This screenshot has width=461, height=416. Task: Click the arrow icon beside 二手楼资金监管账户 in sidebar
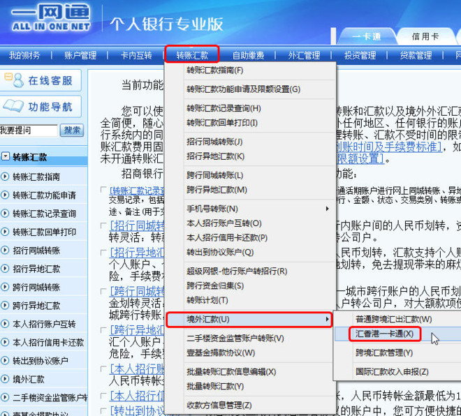click(5, 397)
